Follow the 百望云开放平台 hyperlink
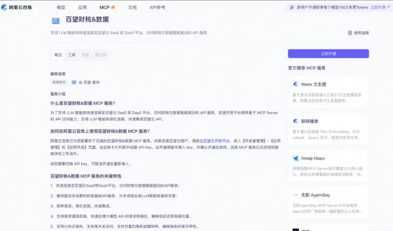The width and height of the screenshot is (393, 231). [x=216, y=141]
